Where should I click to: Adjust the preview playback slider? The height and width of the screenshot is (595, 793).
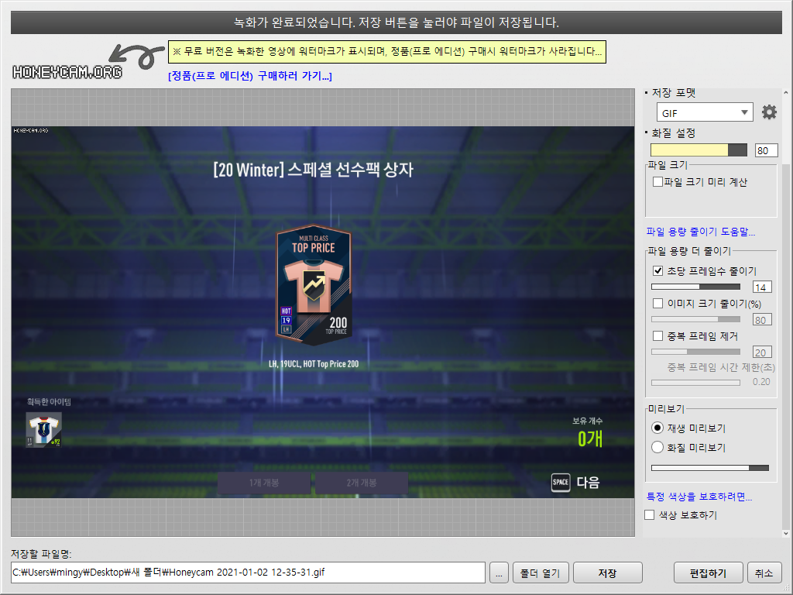pyautogui.click(x=710, y=468)
